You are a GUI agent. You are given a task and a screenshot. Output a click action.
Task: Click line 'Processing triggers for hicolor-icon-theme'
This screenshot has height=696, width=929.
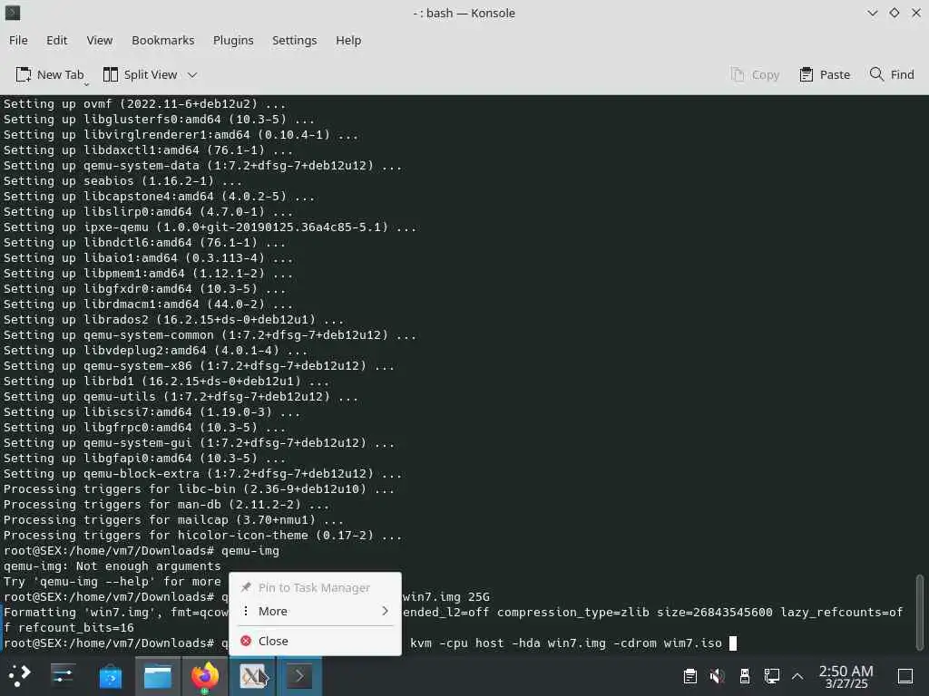(x=202, y=535)
